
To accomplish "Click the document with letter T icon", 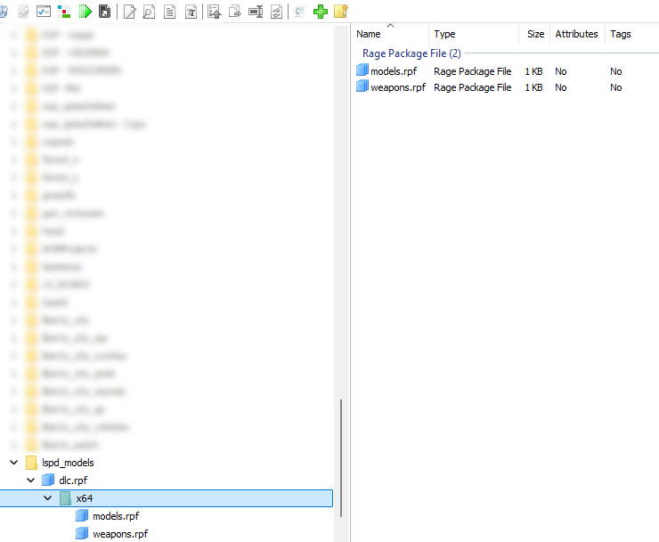I will click(x=191, y=12).
